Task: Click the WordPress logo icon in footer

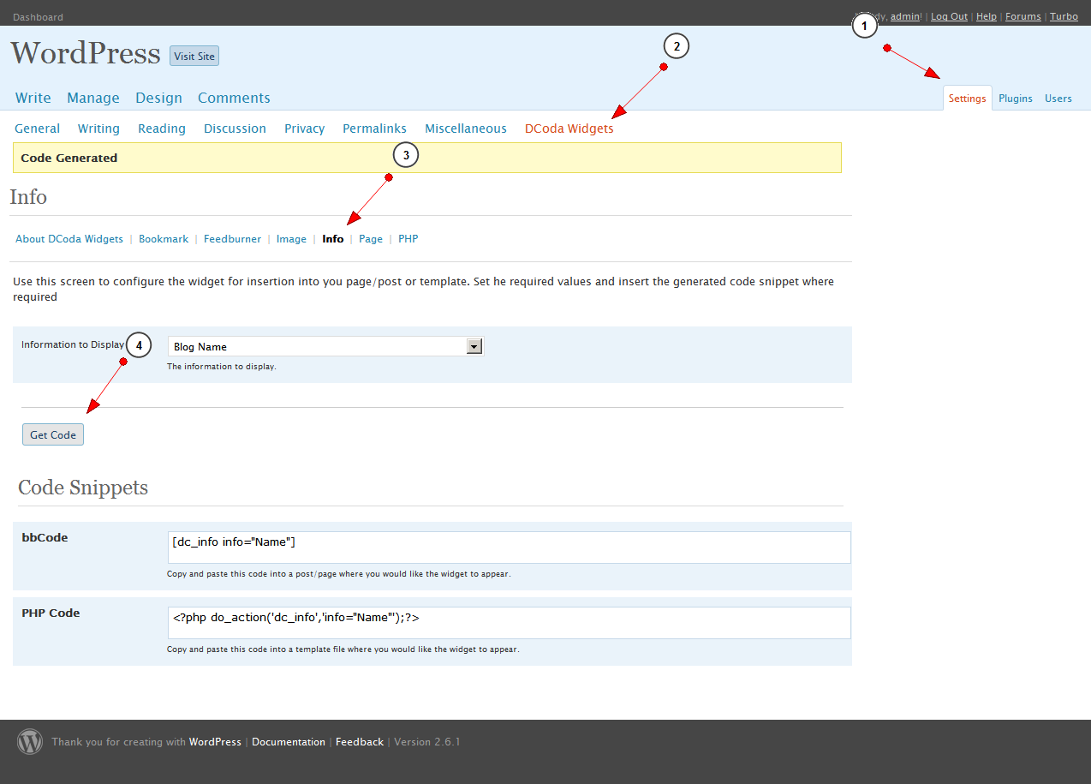Action: pos(30,741)
